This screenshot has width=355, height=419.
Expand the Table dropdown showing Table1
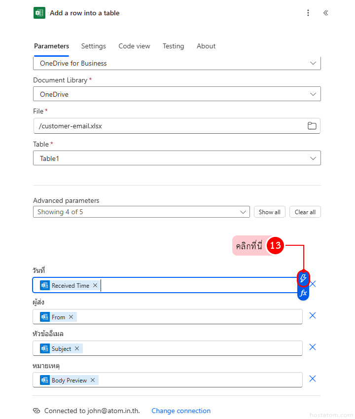pos(313,158)
